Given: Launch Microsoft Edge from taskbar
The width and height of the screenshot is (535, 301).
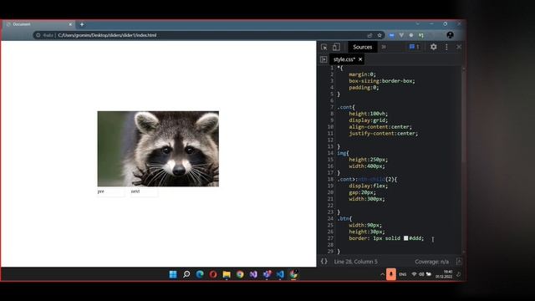Looking at the screenshot, I should tap(200, 274).
